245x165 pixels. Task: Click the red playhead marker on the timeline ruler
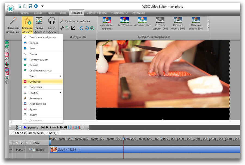[x=124, y=139]
